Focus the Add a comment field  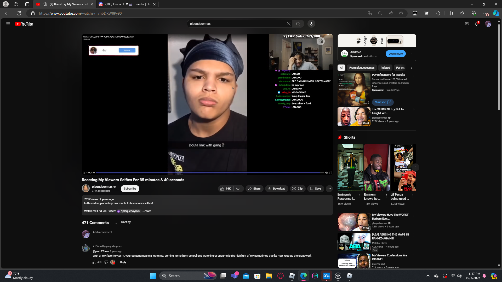tap(211, 232)
